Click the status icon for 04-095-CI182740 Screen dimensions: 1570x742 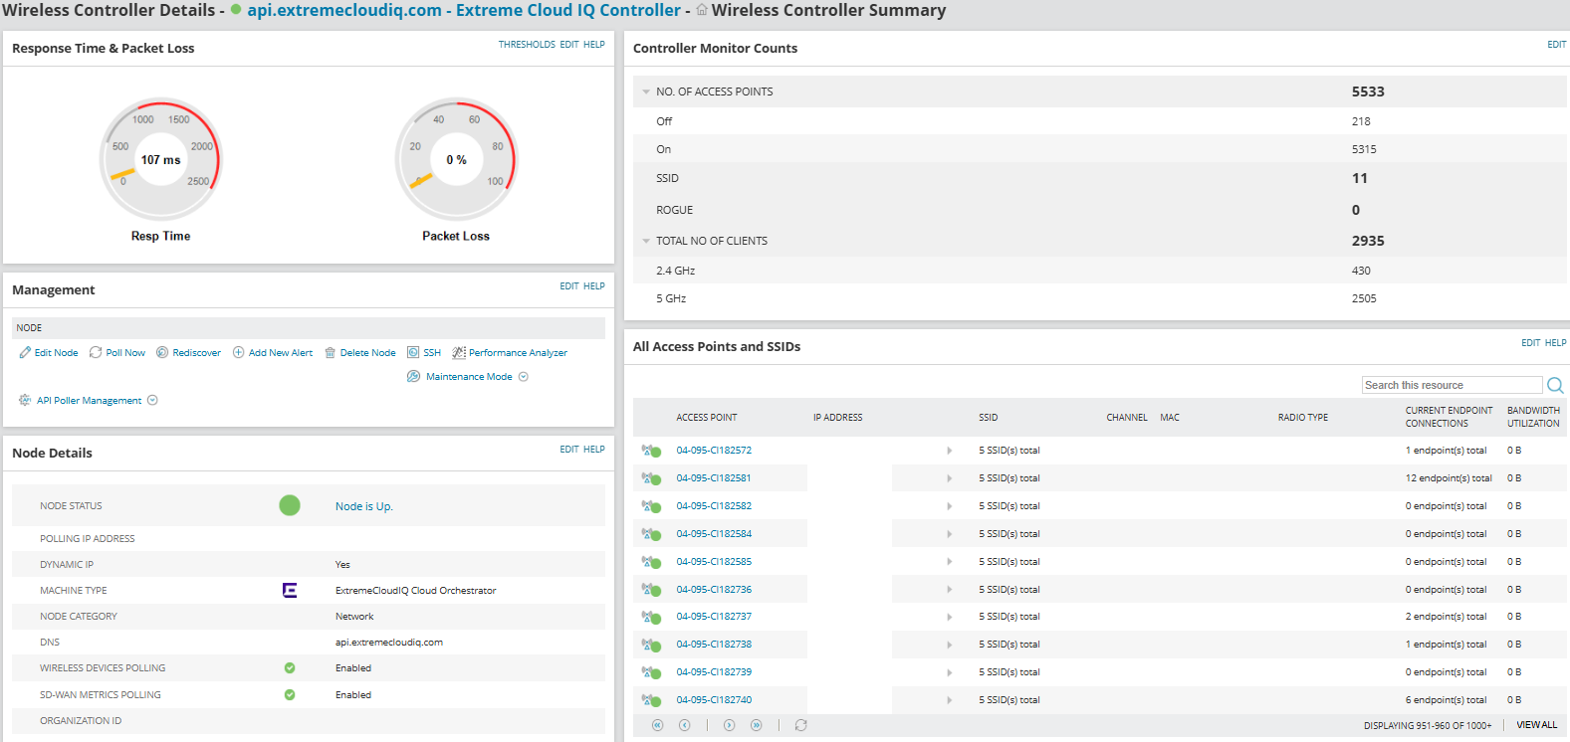point(651,700)
